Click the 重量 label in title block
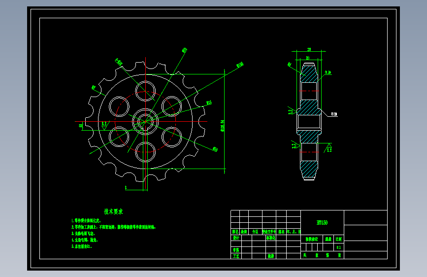The image size is (427, 277). (328, 239)
